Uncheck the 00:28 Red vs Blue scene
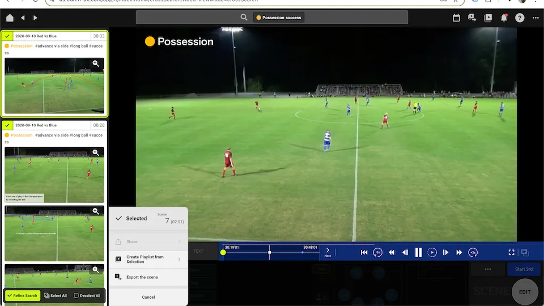This screenshot has height=306, width=544. (7, 125)
